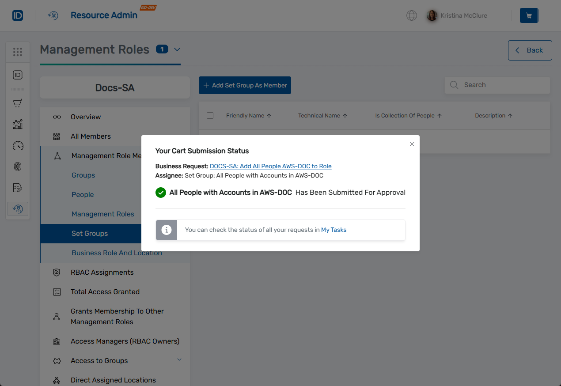Select the ID badge icon in left sidebar
Viewport: 561px width, 386px height.
coord(18,75)
